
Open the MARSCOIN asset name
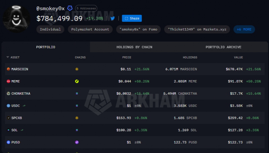[20, 69]
